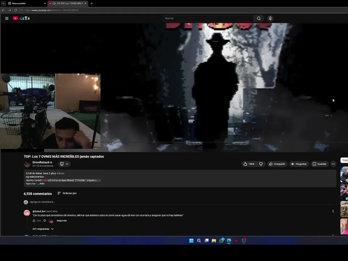The height and width of the screenshot is (261, 348).
Task: Dislike the @Speed_Sas comment
Action: point(45,221)
